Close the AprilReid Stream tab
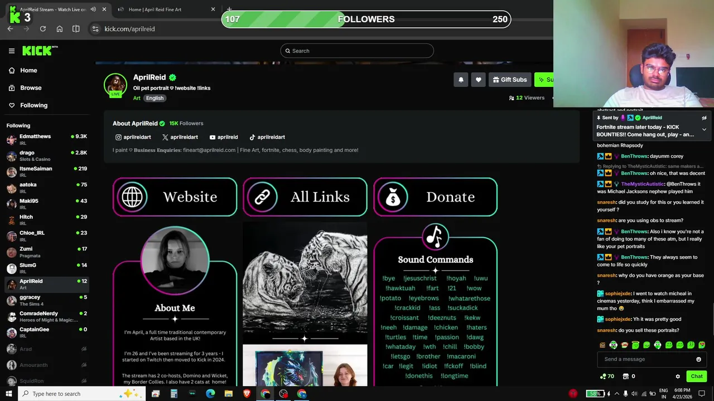 104,9
